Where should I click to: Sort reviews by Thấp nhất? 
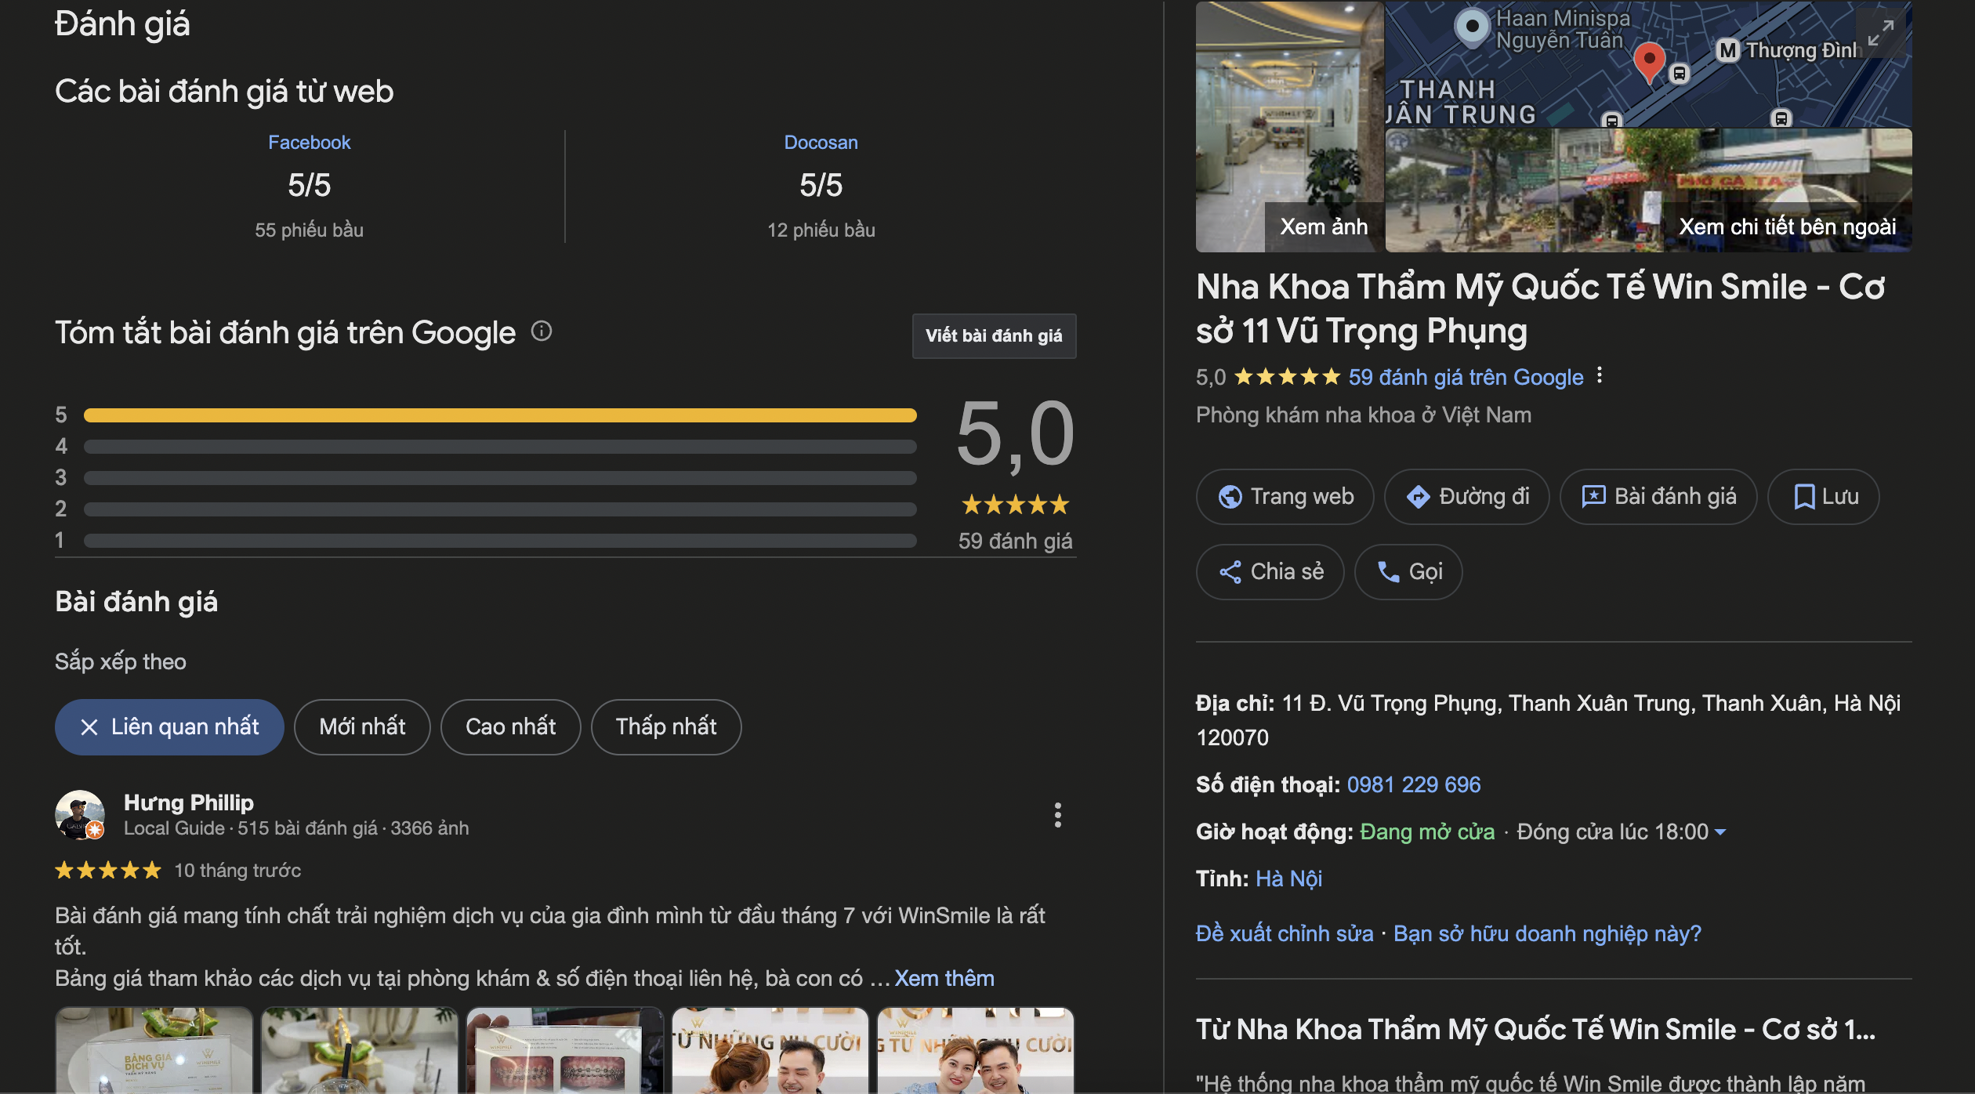665,727
